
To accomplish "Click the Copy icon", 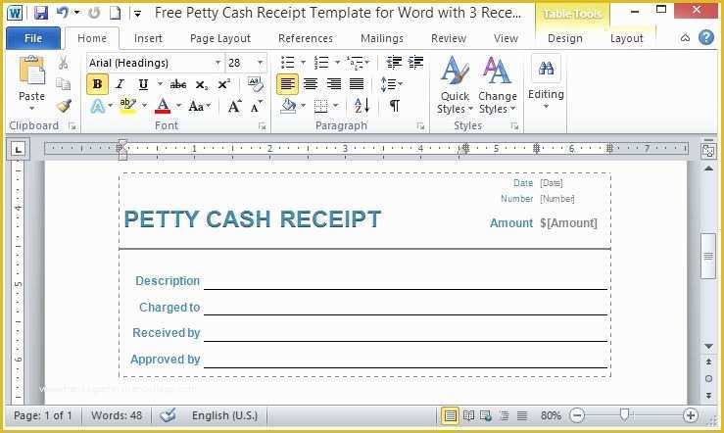I will pos(64,84).
